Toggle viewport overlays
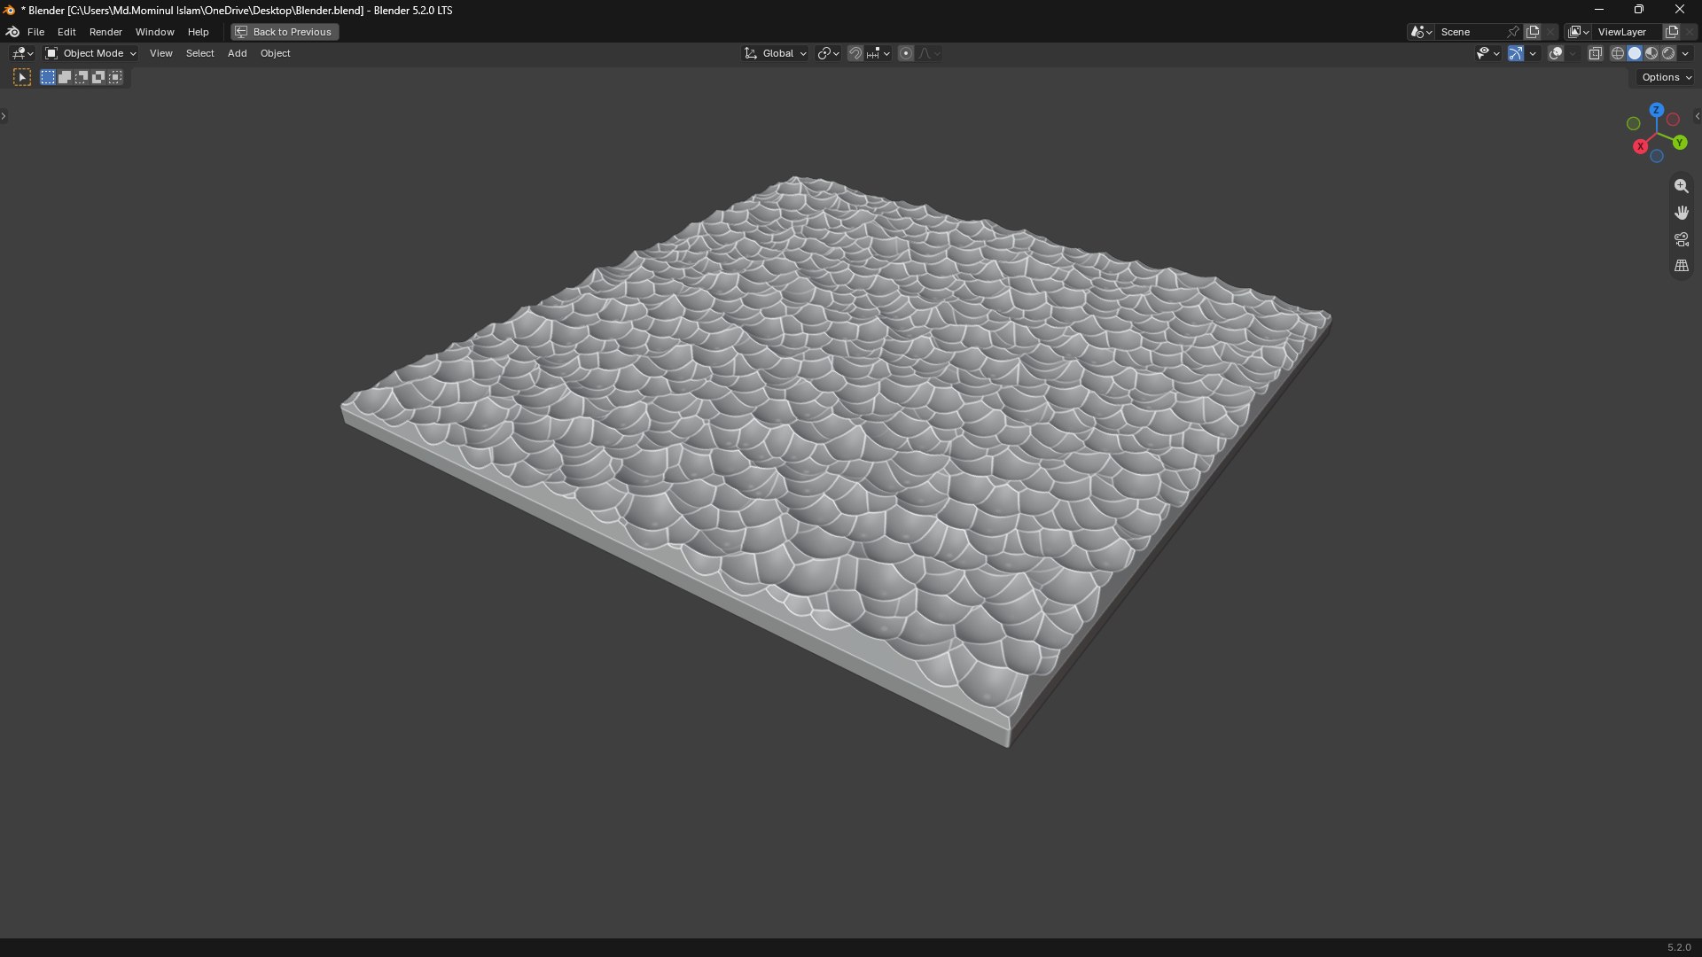Viewport: 1702px width, 957px height. coord(1556,54)
